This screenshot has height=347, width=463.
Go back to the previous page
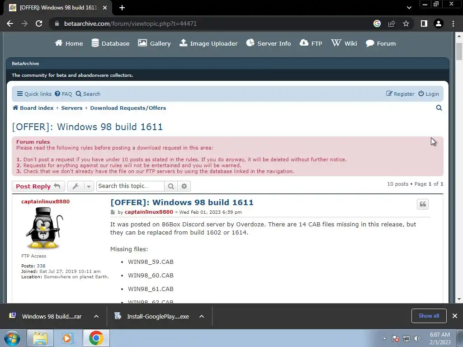coord(10,23)
